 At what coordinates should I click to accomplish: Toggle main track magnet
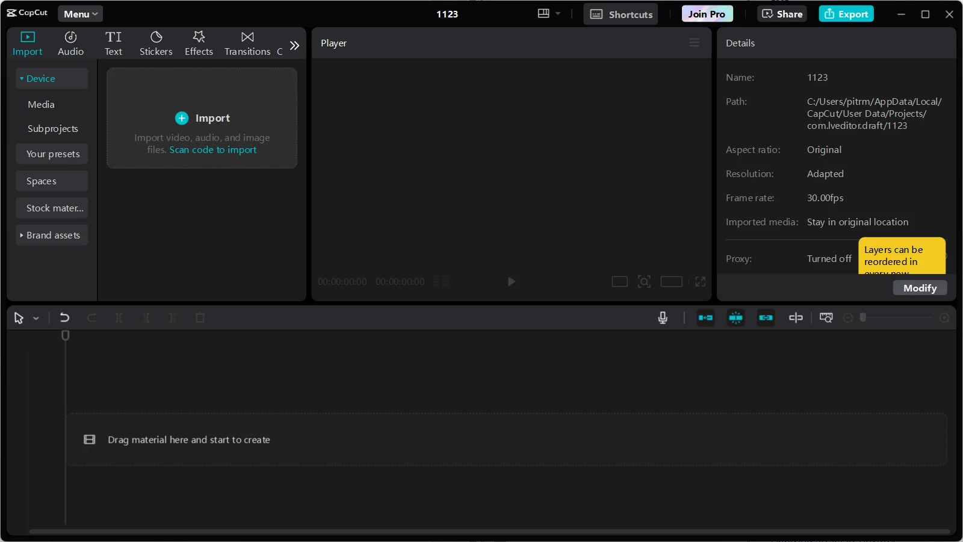[x=705, y=317]
